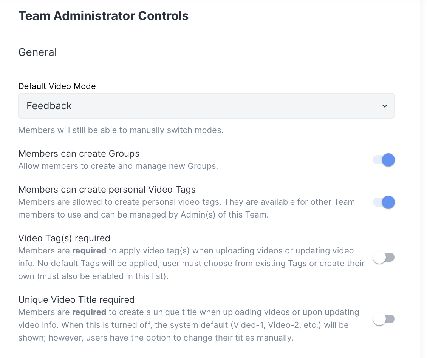The image size is (427, 358).
Task: Click the 'Members can create personal Video Tags' label
Action: [107, 189]
